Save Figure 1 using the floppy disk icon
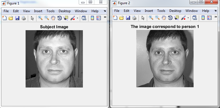 17,18
